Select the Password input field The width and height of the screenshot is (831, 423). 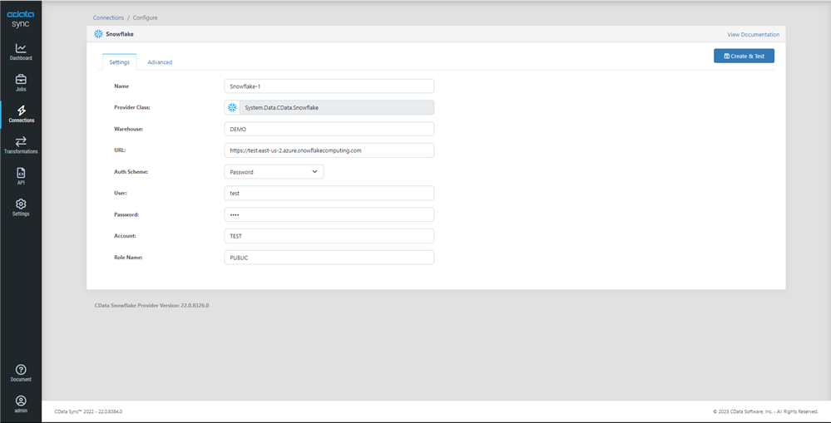click(x=329, y=214)
